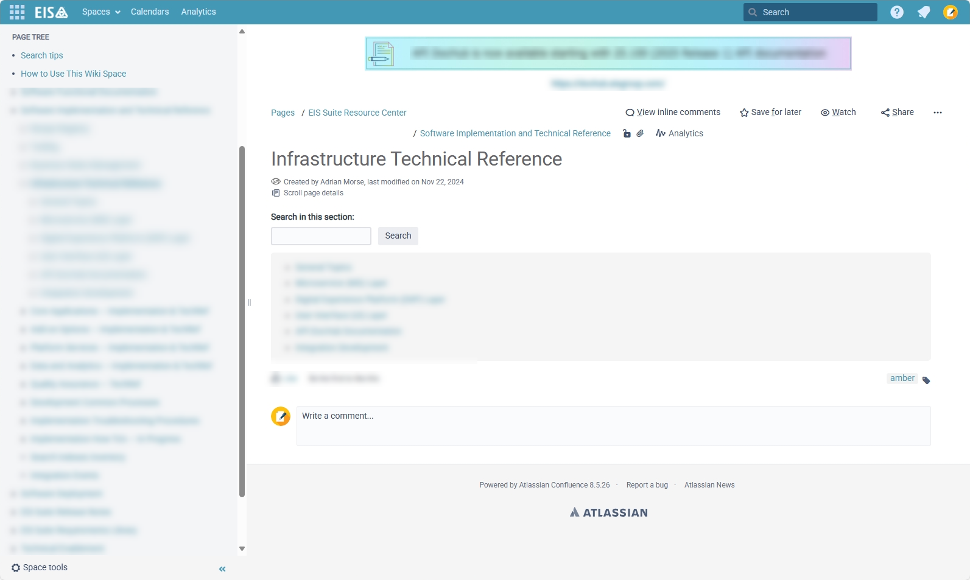Click the page title Infrastructure Technical Reference
The height and width of the screenshot is (580, 970).
(x=416, y=159)
